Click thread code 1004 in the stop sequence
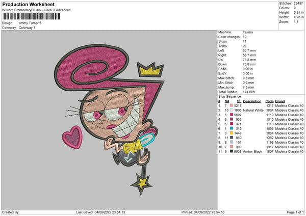Screen dimensions: 306x216 tap(270, 110)
